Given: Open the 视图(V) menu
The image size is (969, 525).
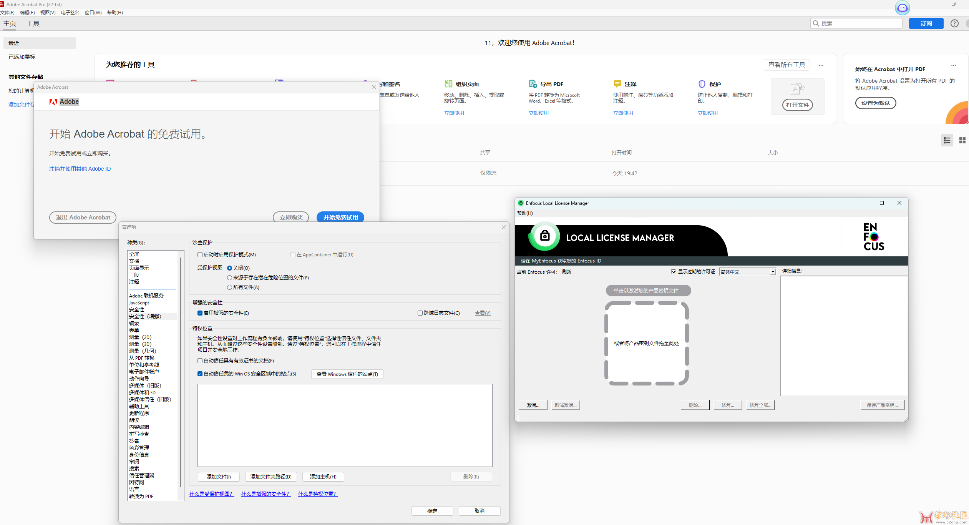Looking at the screenshot, I should [48, 12].
